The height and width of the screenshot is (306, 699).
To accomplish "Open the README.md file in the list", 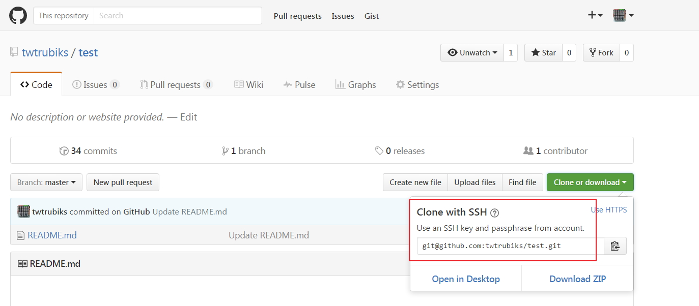I will coord(52,235).
